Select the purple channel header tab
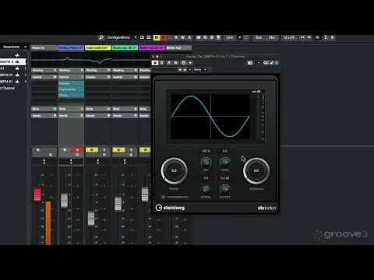The width and height of the screenshot is (374, 280). (x=152, y=47)
